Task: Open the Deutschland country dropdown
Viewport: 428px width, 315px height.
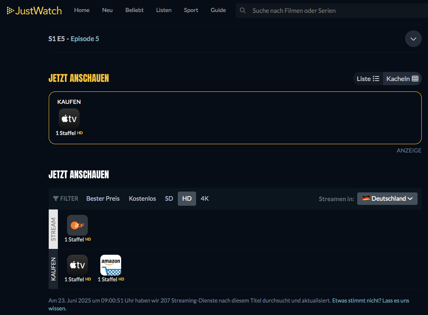Action: pos(387,199)
